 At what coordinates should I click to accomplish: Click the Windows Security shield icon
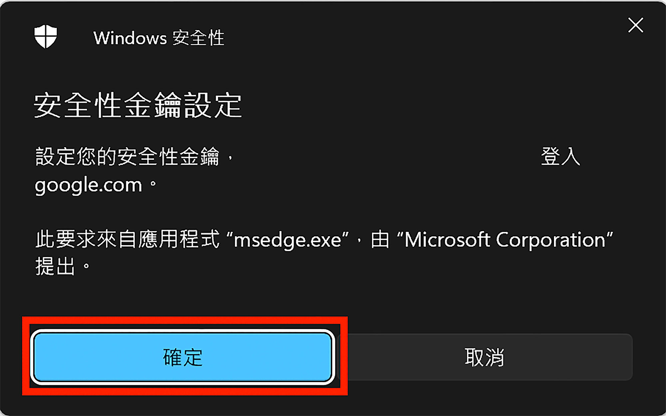(x=46, y=37)
